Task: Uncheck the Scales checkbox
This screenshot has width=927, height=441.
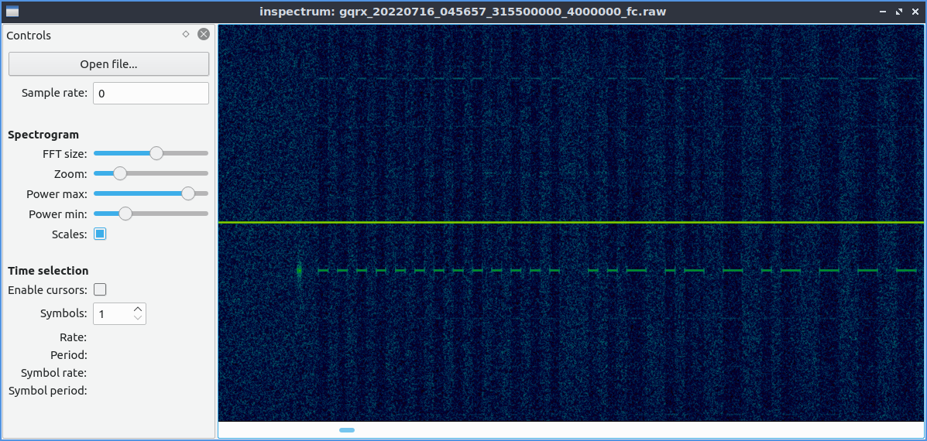Action: (x=100, y=234)
